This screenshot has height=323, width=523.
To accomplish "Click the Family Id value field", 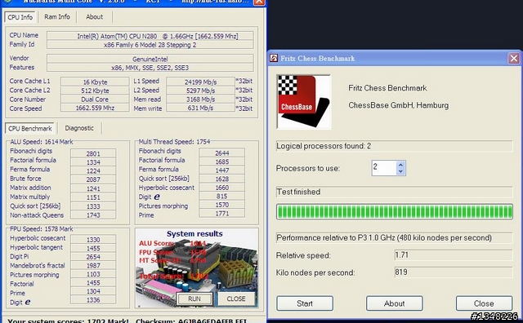I will [x=150, y=45].
